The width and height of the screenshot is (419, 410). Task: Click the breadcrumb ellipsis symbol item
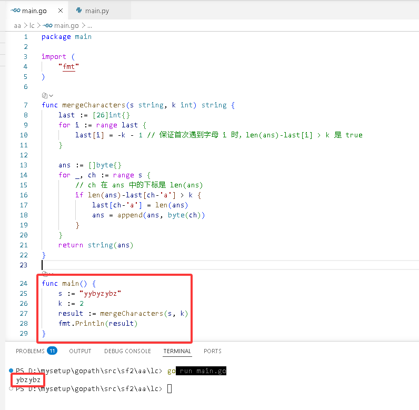click(90, 26)
